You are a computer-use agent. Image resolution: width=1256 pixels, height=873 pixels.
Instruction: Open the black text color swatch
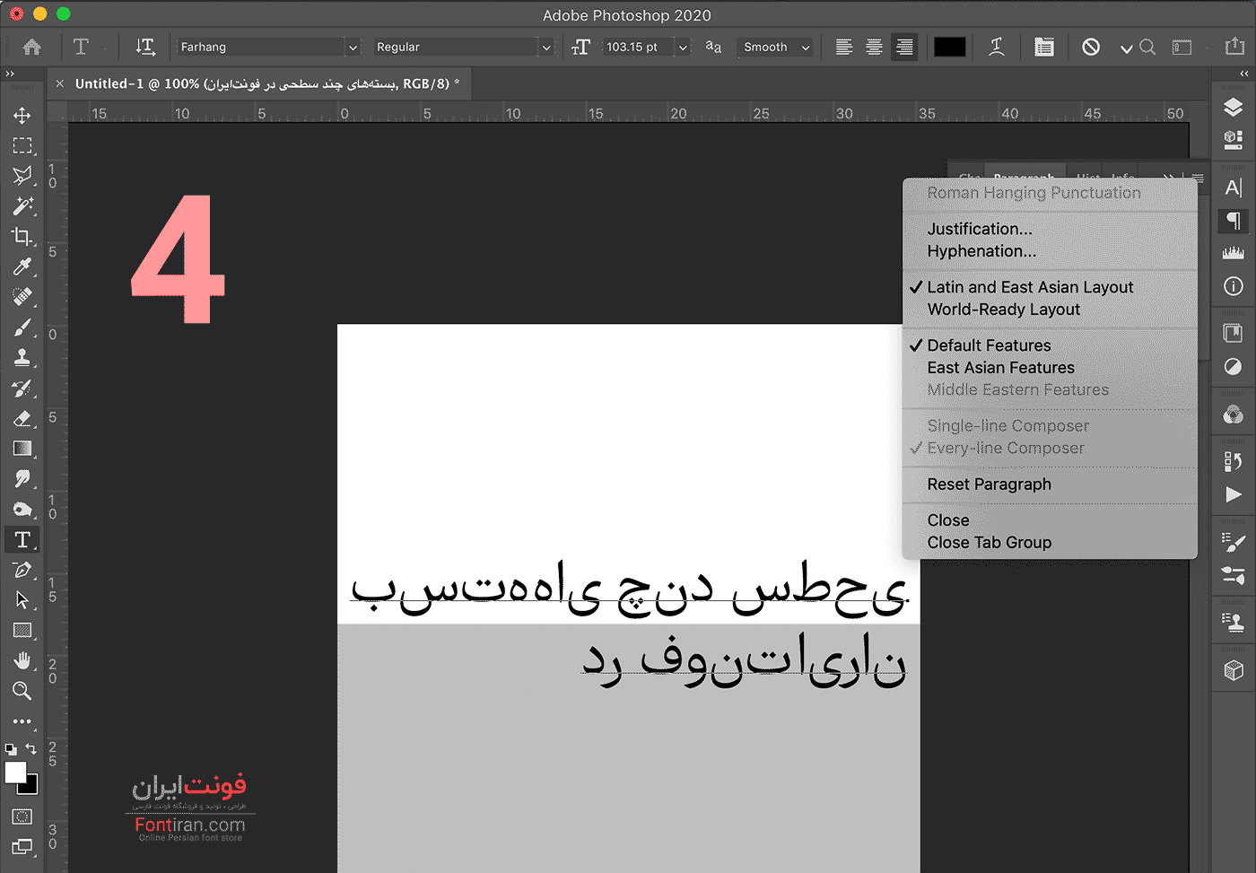949,48
